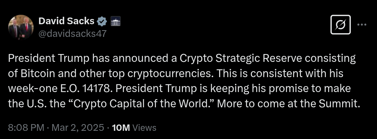Open the @davidsacks47 handle link
Image resolution: width=377 pixels, height=139 pixels.
tap(72, 34)
